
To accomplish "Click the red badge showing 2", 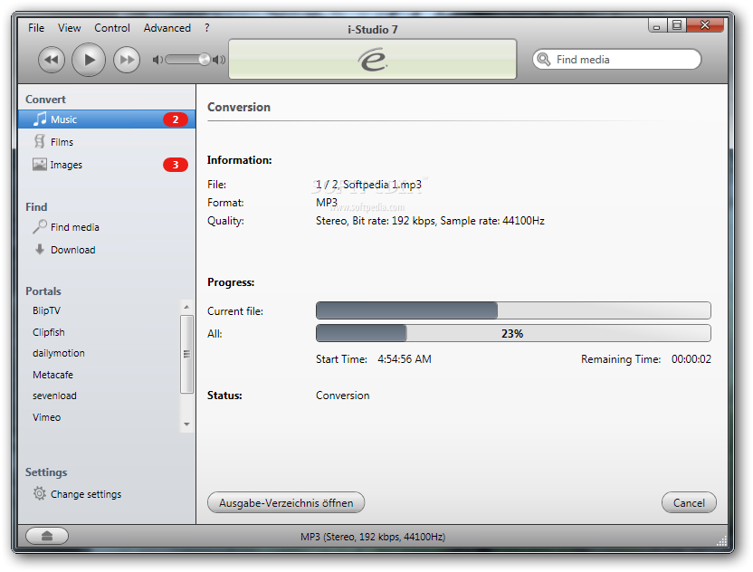I will click(176, 119).
